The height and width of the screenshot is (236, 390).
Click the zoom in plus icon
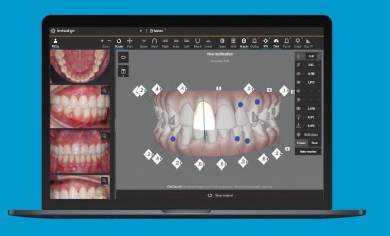pyautogui.click(x=102, y=41)
